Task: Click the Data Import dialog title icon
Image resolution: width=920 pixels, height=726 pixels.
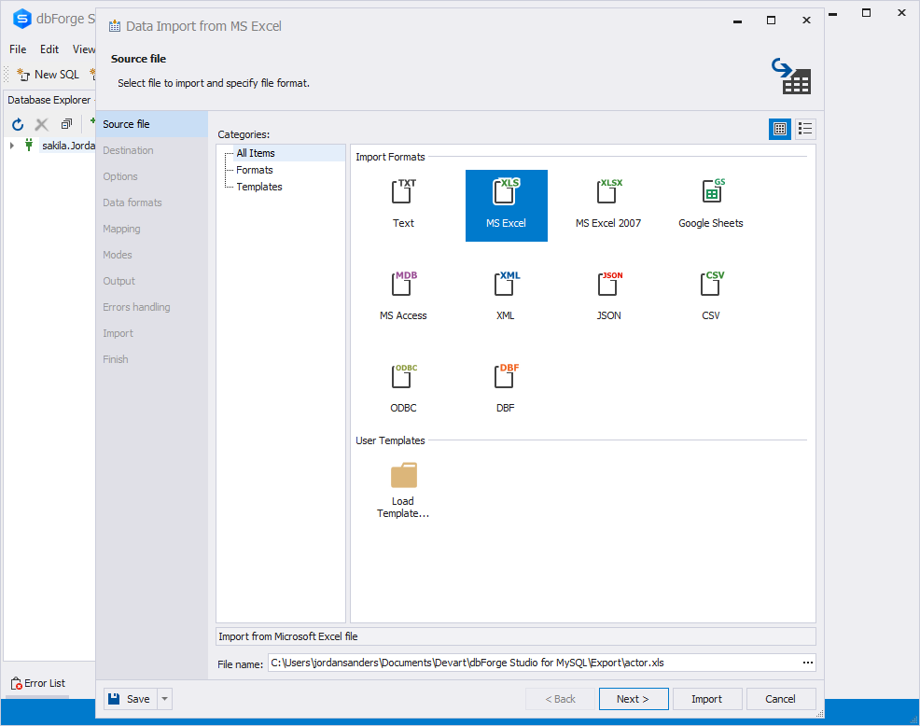Action: click(115, 26)
